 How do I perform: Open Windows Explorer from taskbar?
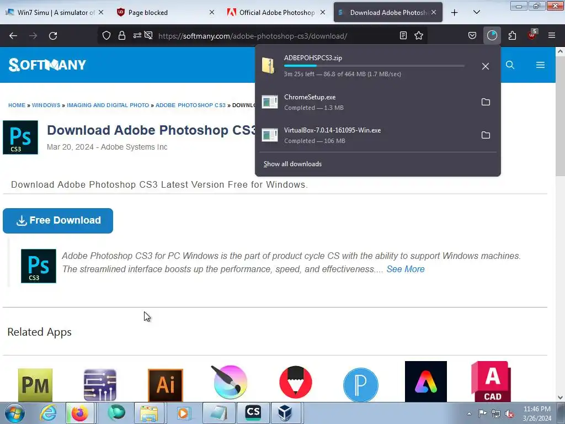149,413
